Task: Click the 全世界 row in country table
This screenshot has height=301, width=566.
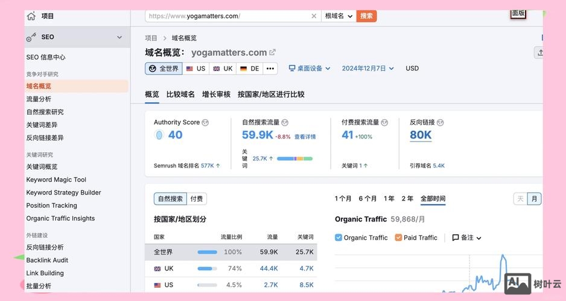Action: (x=231, y=252)
